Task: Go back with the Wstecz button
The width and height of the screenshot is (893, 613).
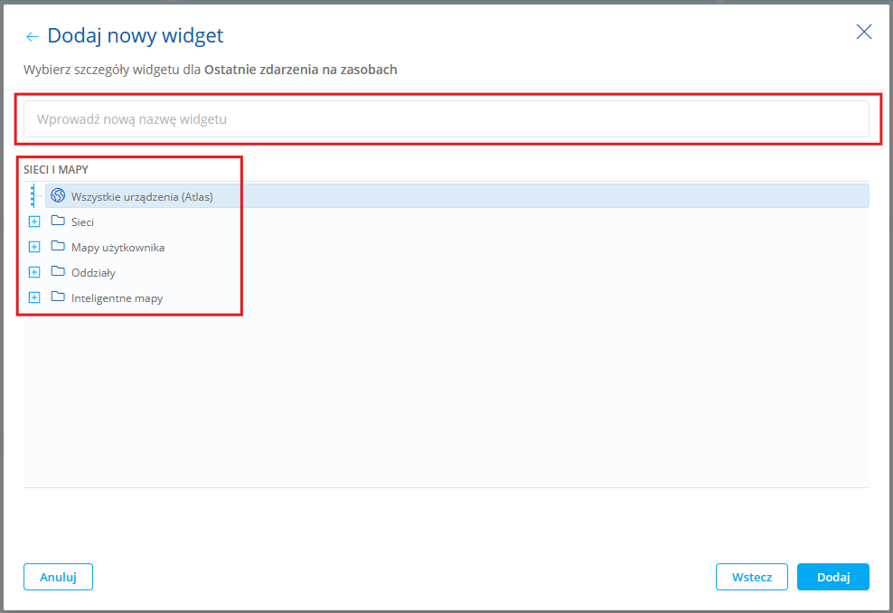Action: (751, 577)
